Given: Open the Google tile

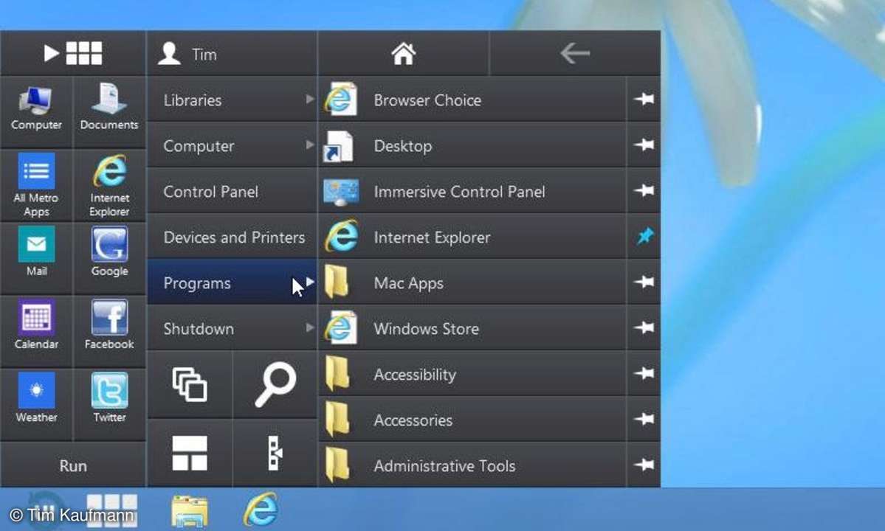Looking at the screenshot, I should tap(109, 258).
